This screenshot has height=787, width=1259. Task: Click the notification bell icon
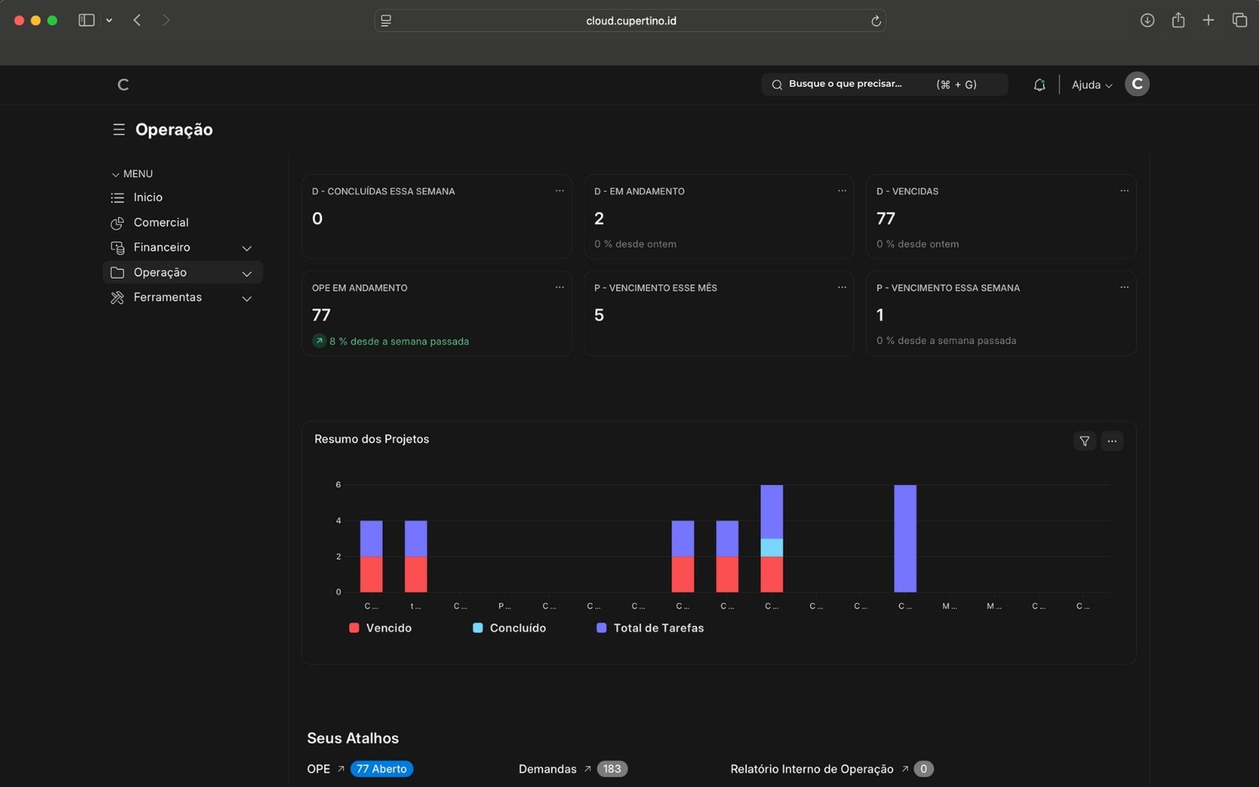coord(1039,85)
